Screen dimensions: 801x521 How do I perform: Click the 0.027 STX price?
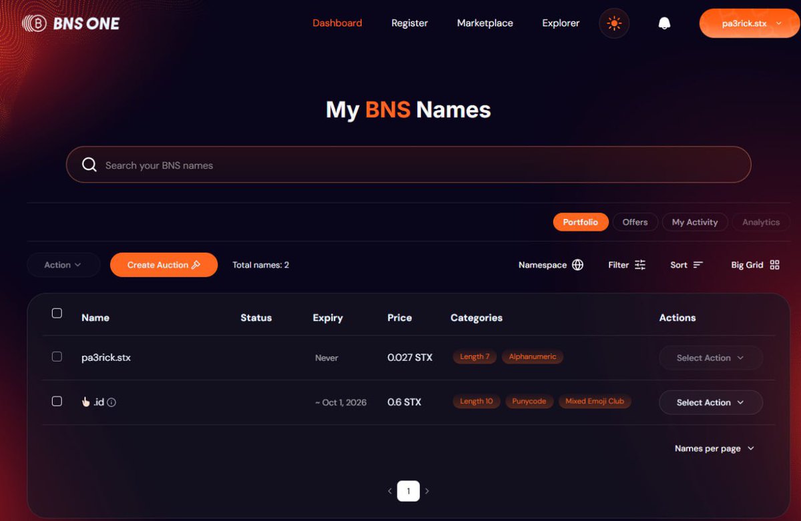click(x=410, y=358)
